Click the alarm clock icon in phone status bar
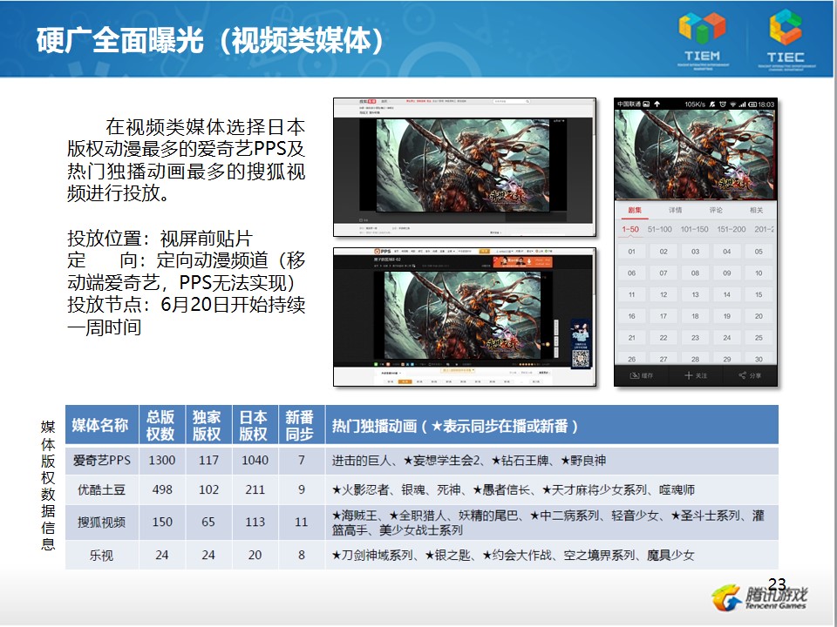 tap(723, 104)
